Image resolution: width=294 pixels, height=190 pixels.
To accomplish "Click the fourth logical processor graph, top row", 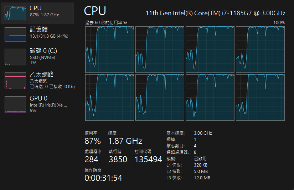I will tap(260, 49).
